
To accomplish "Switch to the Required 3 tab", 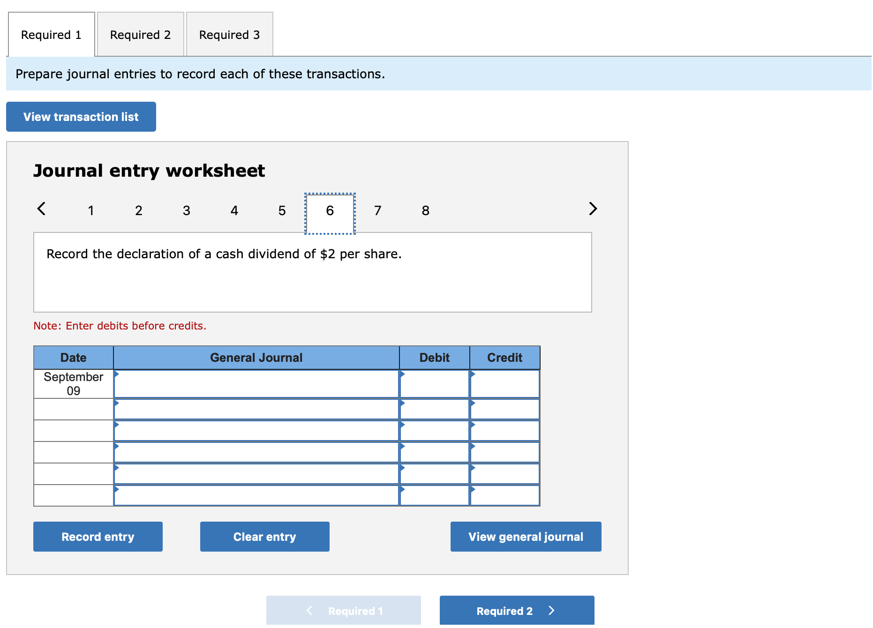I will [230, 35].
